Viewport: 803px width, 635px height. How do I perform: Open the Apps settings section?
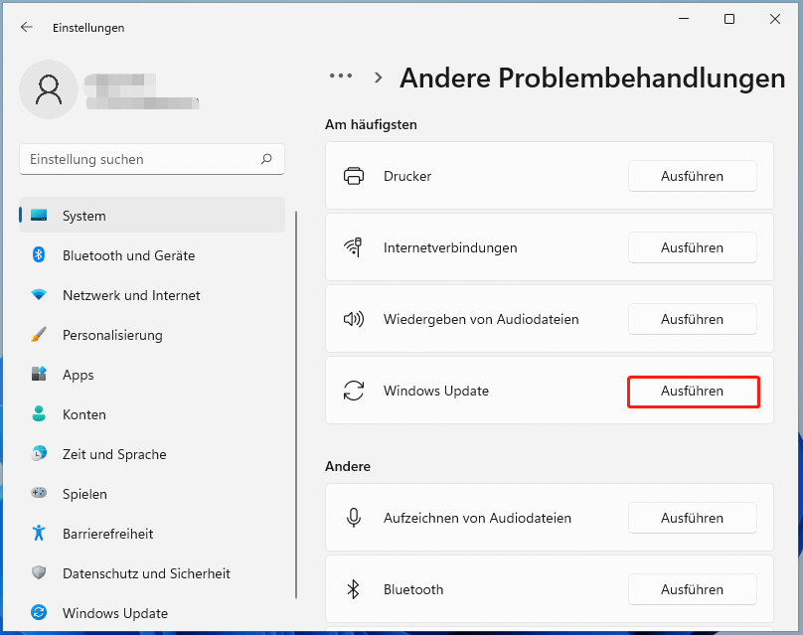point(152,375)
